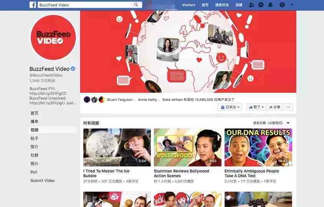Click the @BuzzFeedVideo handle
Viewport: 324px width, 207px height.
46,75
